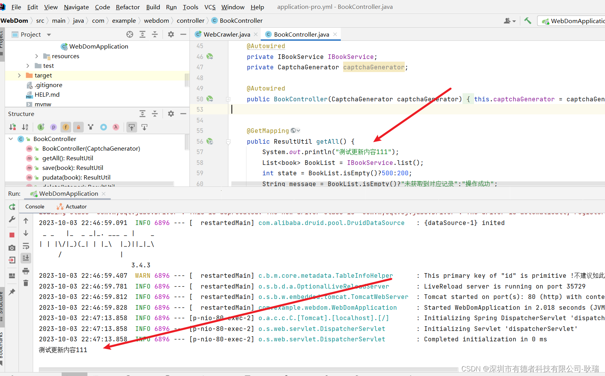Click the Project tree vertical scrollbar
The height and width of the screenshot is (376, 605).
pyautogui.click(x=187, y=80)
